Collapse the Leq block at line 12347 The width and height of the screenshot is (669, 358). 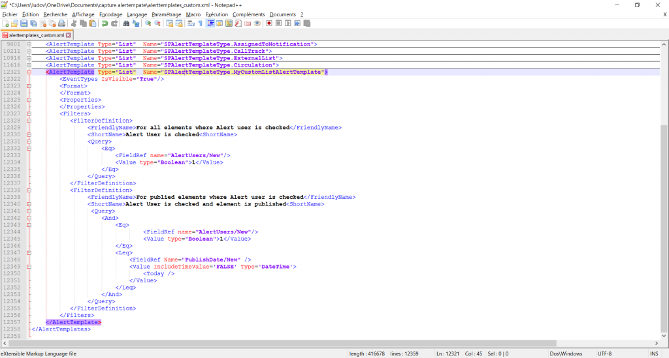(x=29, y=253)
